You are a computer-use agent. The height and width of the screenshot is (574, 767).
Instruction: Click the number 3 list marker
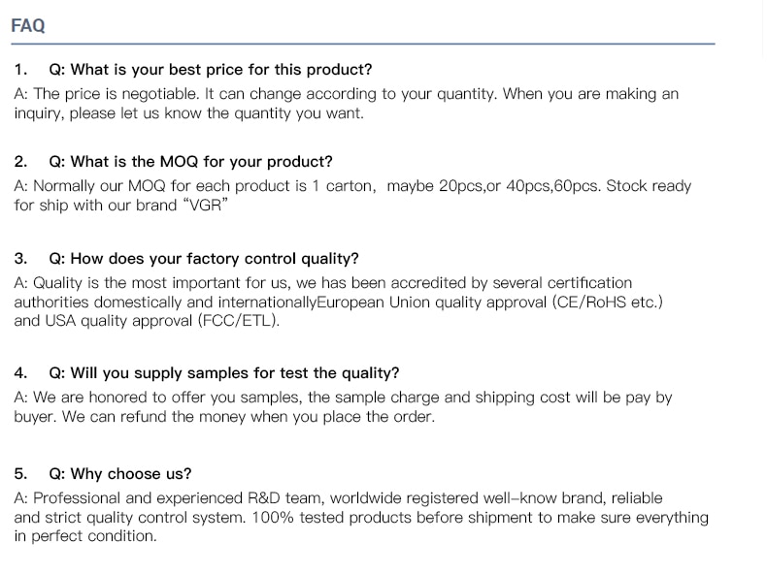20,259
